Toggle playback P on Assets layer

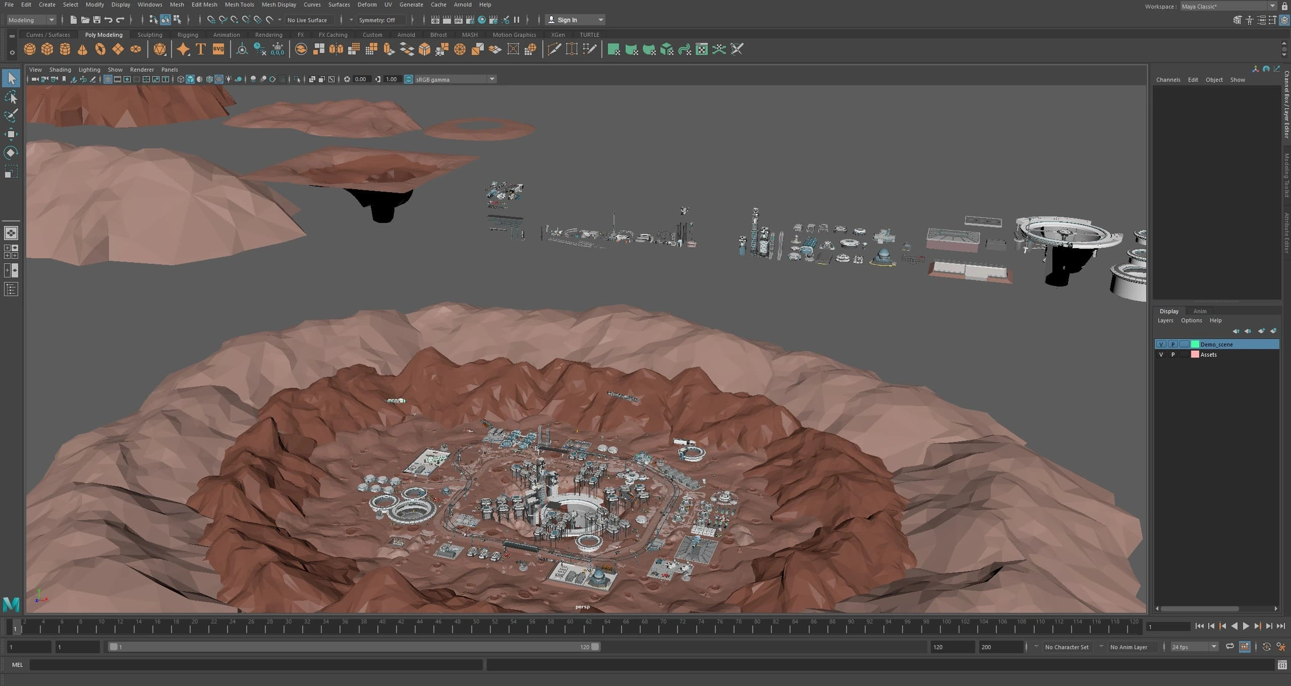pos(1172,355)
